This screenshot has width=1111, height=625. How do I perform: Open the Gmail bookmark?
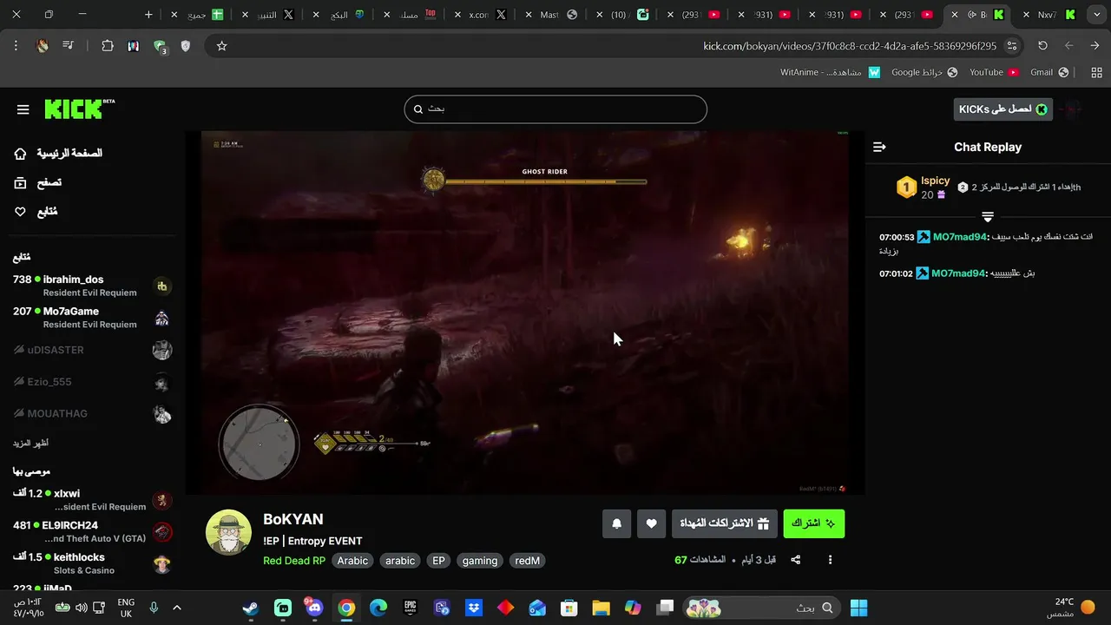pos(1049,72)
